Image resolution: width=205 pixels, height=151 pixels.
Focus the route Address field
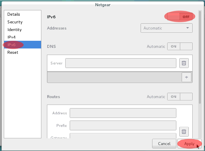[123, 113]
